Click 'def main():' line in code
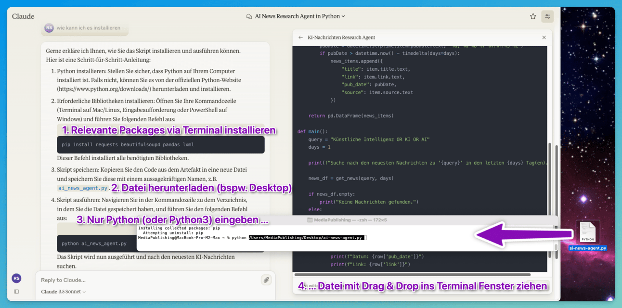Screen dimensions: 622x308 pos(311,131)
